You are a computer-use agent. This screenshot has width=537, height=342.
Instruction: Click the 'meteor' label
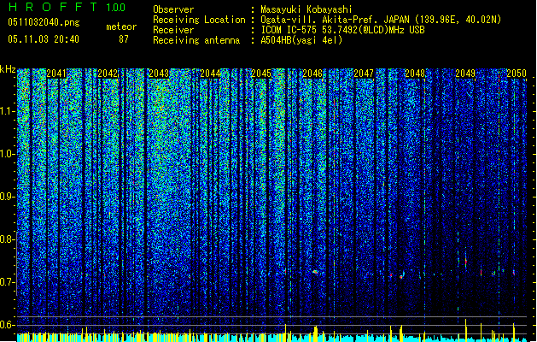[x=121, y=27]
